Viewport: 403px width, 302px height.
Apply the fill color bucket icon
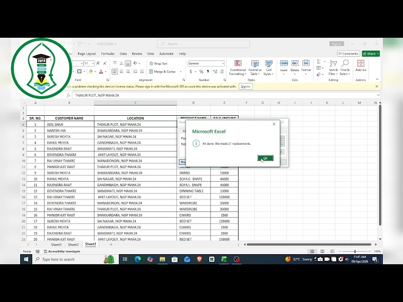tap(91, 72)
